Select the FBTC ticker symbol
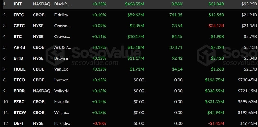The width and height of the screenshot is (258, 127). (19, 15)
